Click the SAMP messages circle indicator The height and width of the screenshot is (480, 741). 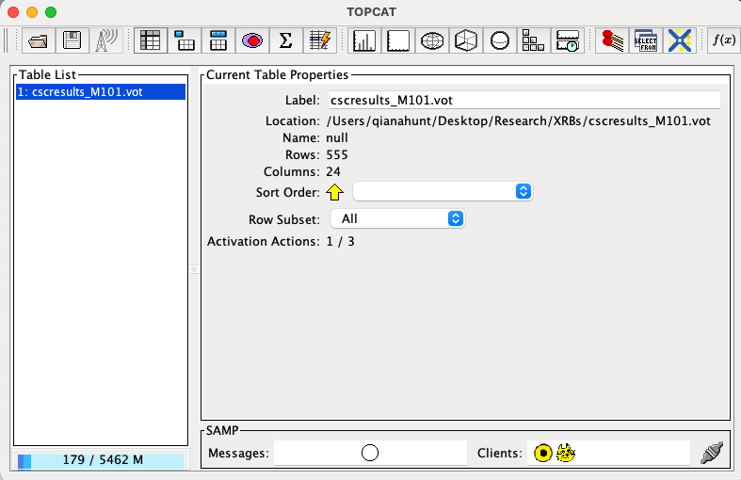tap(370, 453)
